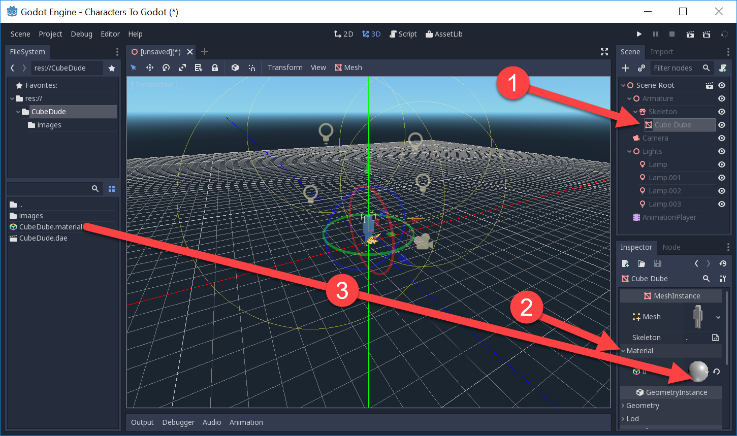This screenshot has height=436, width=737.
Task: Collapse the Material section in Inspector
Action: coord(624,351)
